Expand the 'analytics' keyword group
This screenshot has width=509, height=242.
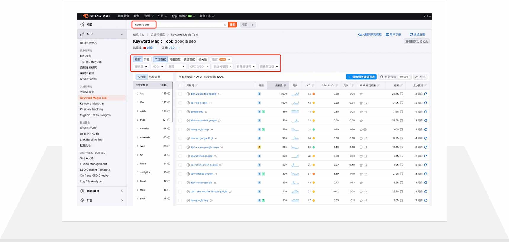pyautogui.click(x=138, y=173)
